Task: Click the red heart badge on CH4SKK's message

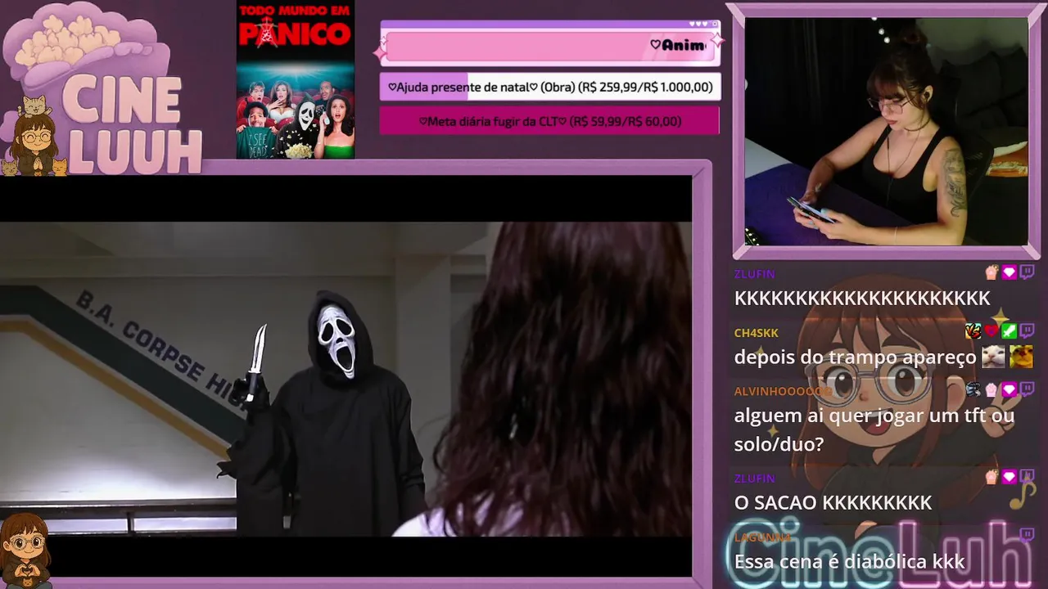Action: 992,331
